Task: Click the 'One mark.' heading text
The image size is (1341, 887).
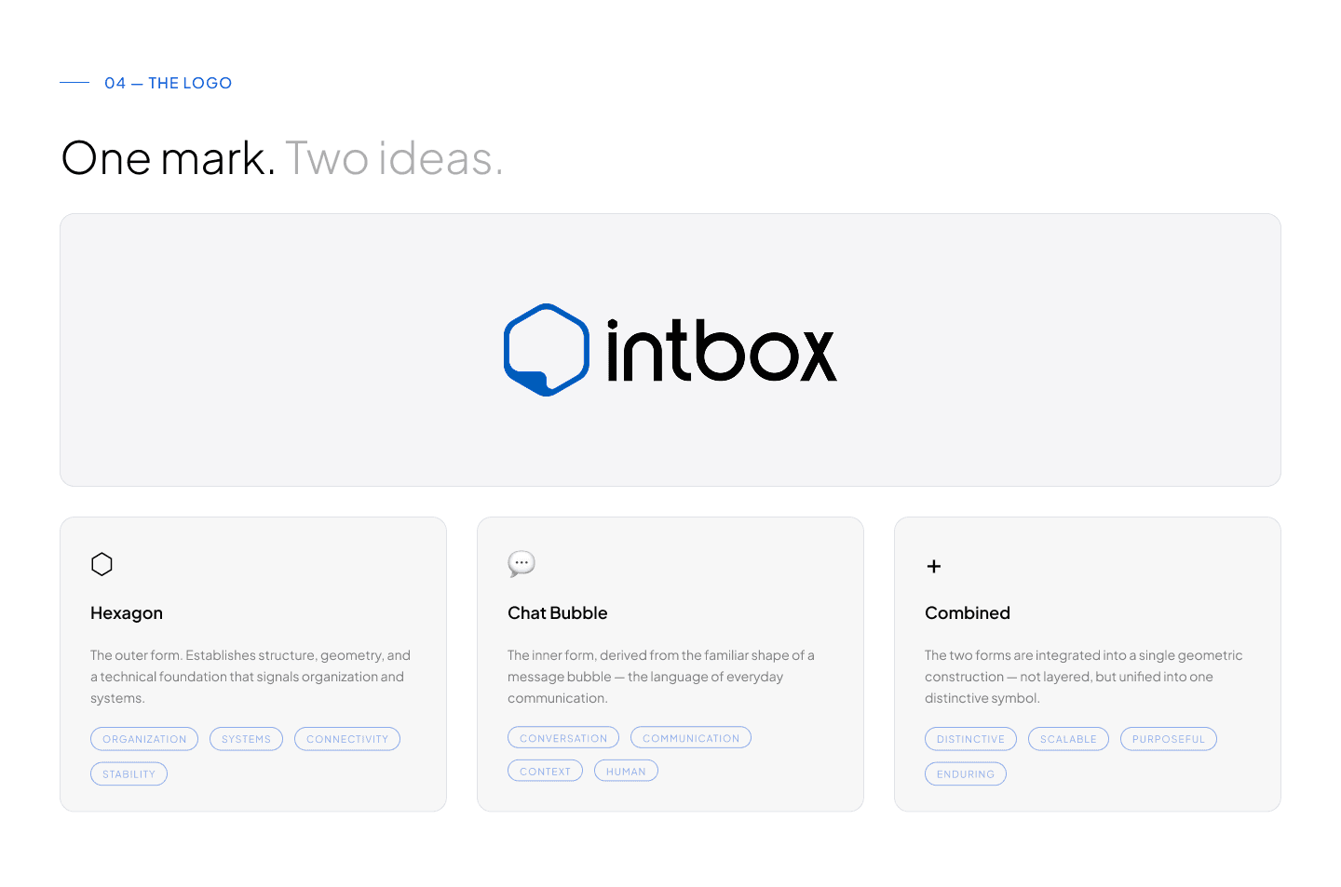Action: [168, 158]
